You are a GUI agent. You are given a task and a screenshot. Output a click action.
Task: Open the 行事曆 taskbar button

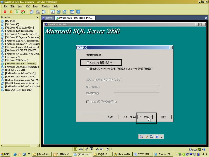(62, 154)
